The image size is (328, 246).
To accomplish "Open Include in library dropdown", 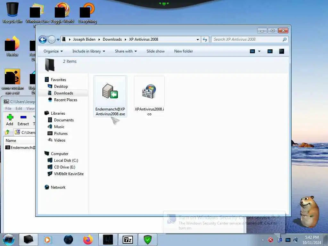I will 89,51.
